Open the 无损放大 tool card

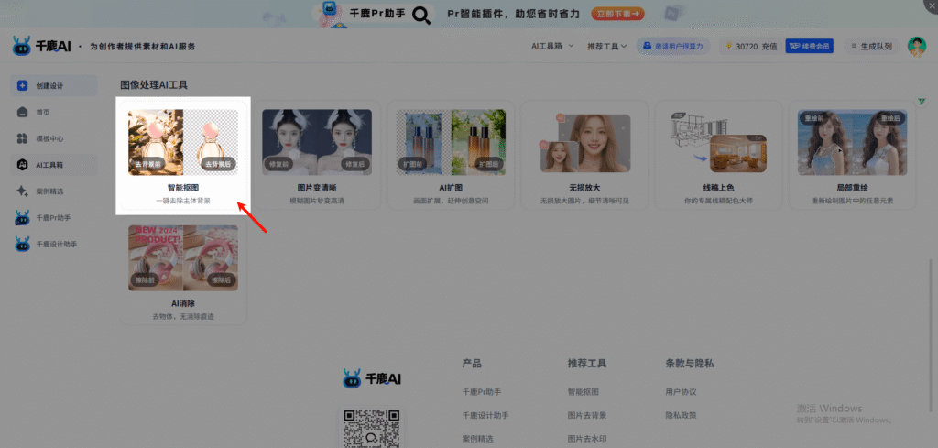pos(585,156)
